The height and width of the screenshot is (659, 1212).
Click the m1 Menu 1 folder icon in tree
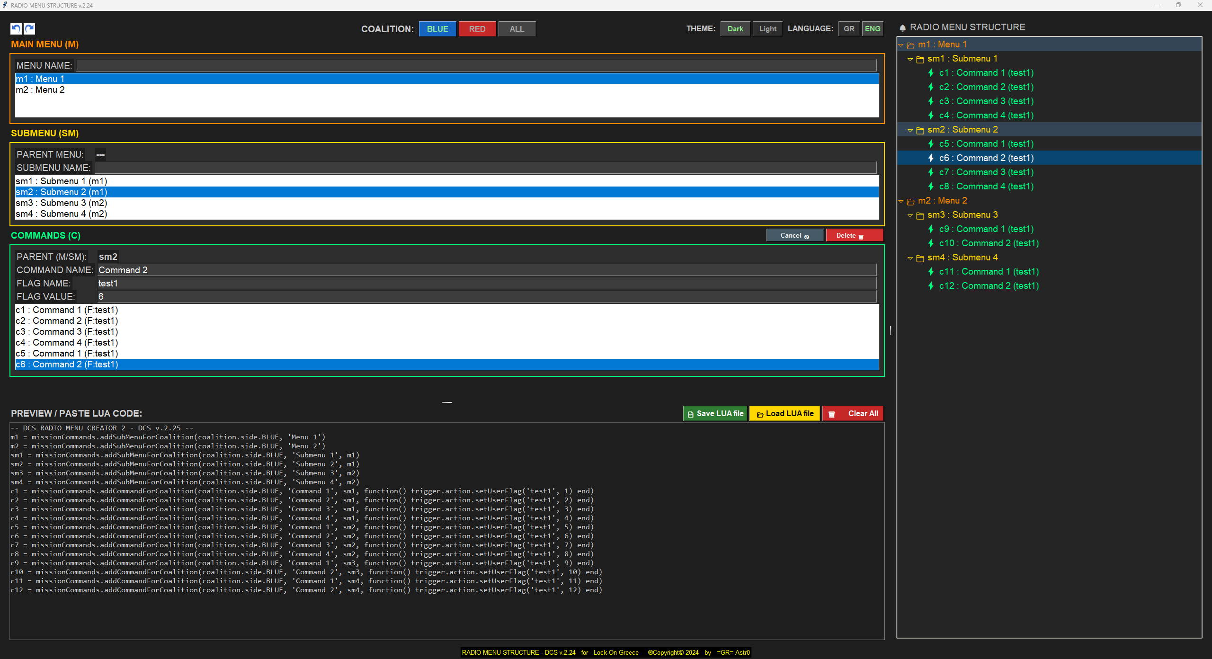click(910, 45)
